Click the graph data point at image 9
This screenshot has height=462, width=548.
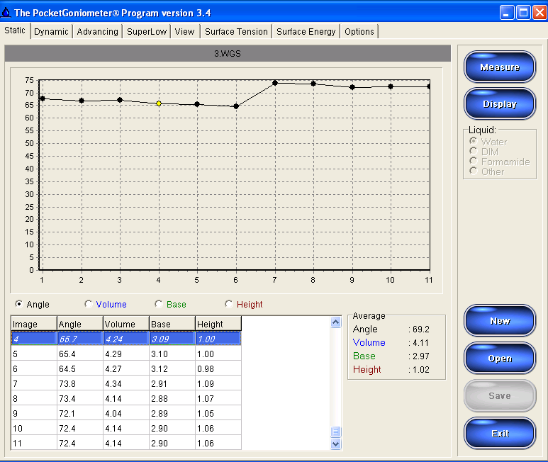352,87
